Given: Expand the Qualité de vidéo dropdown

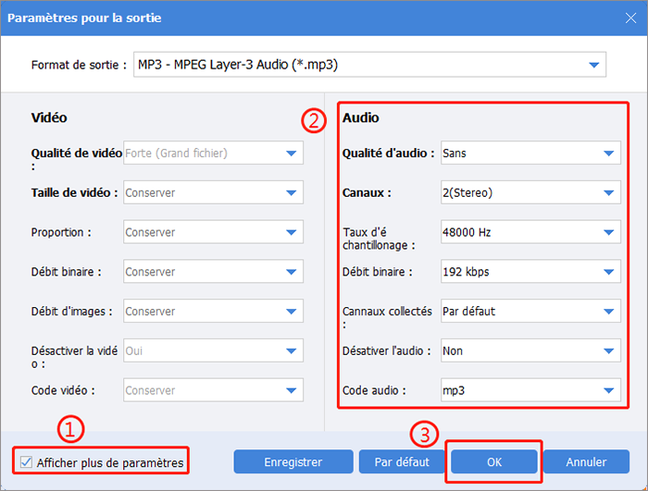Looking at the screenshot, I should tap(213, 153).
